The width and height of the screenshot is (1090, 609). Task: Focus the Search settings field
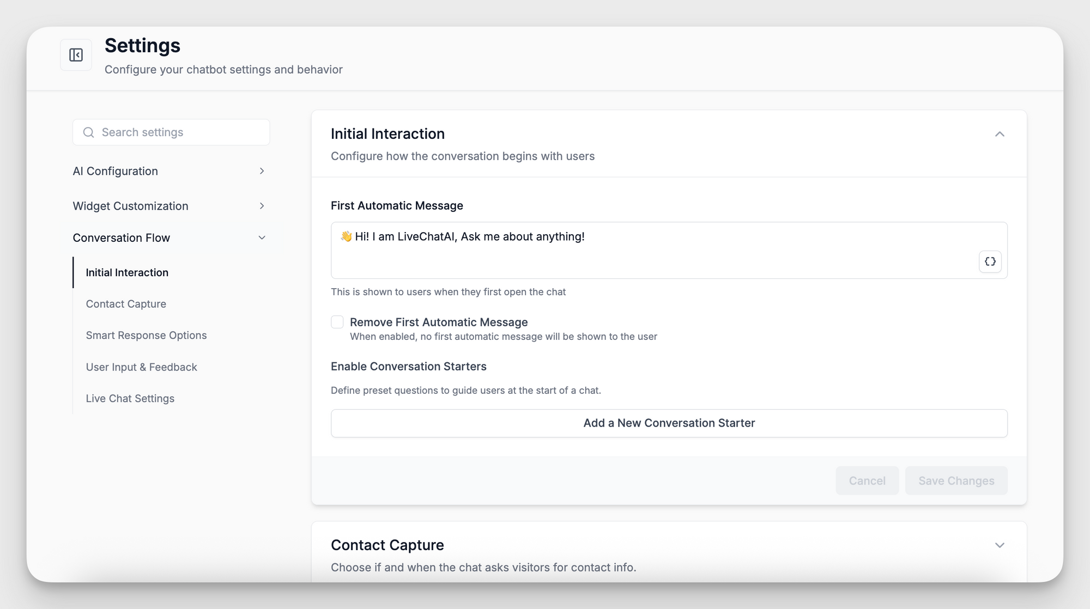tap(171, 132)
